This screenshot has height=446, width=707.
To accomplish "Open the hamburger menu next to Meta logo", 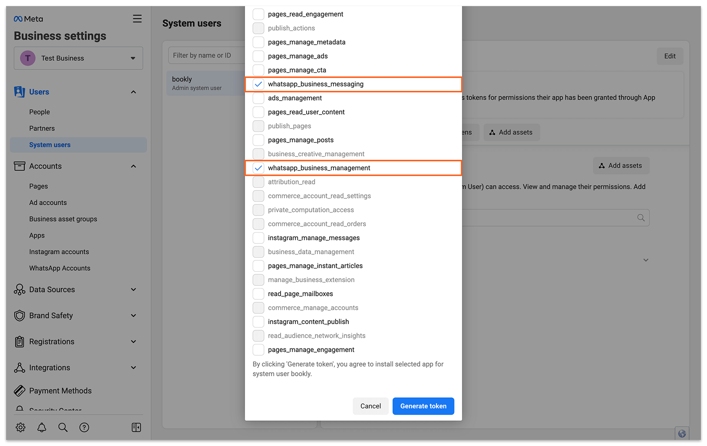I will click(x=137, y=19).
